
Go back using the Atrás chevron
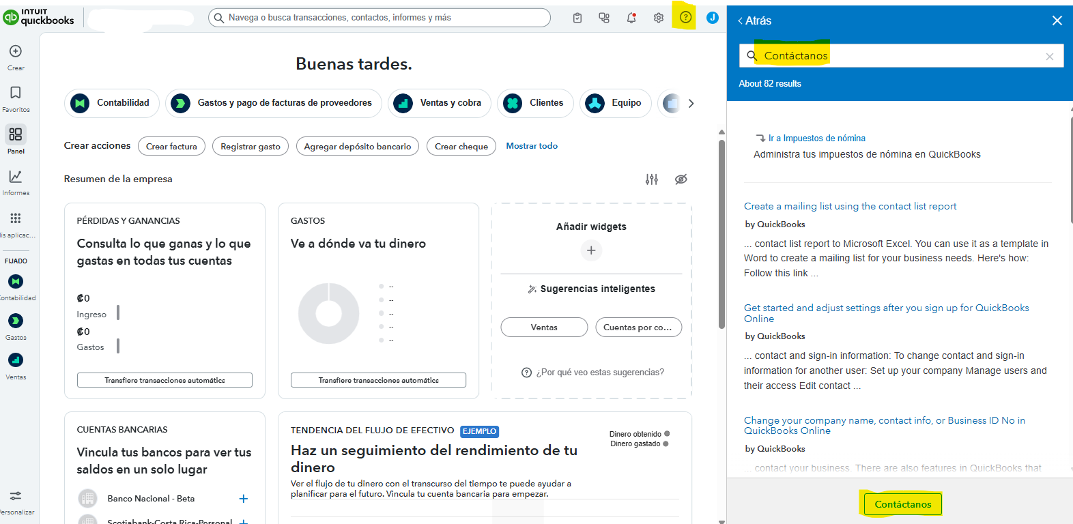click(741, 21)
